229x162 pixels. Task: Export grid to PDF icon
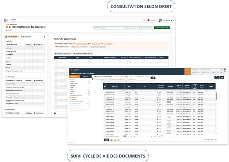pos(111,140)
